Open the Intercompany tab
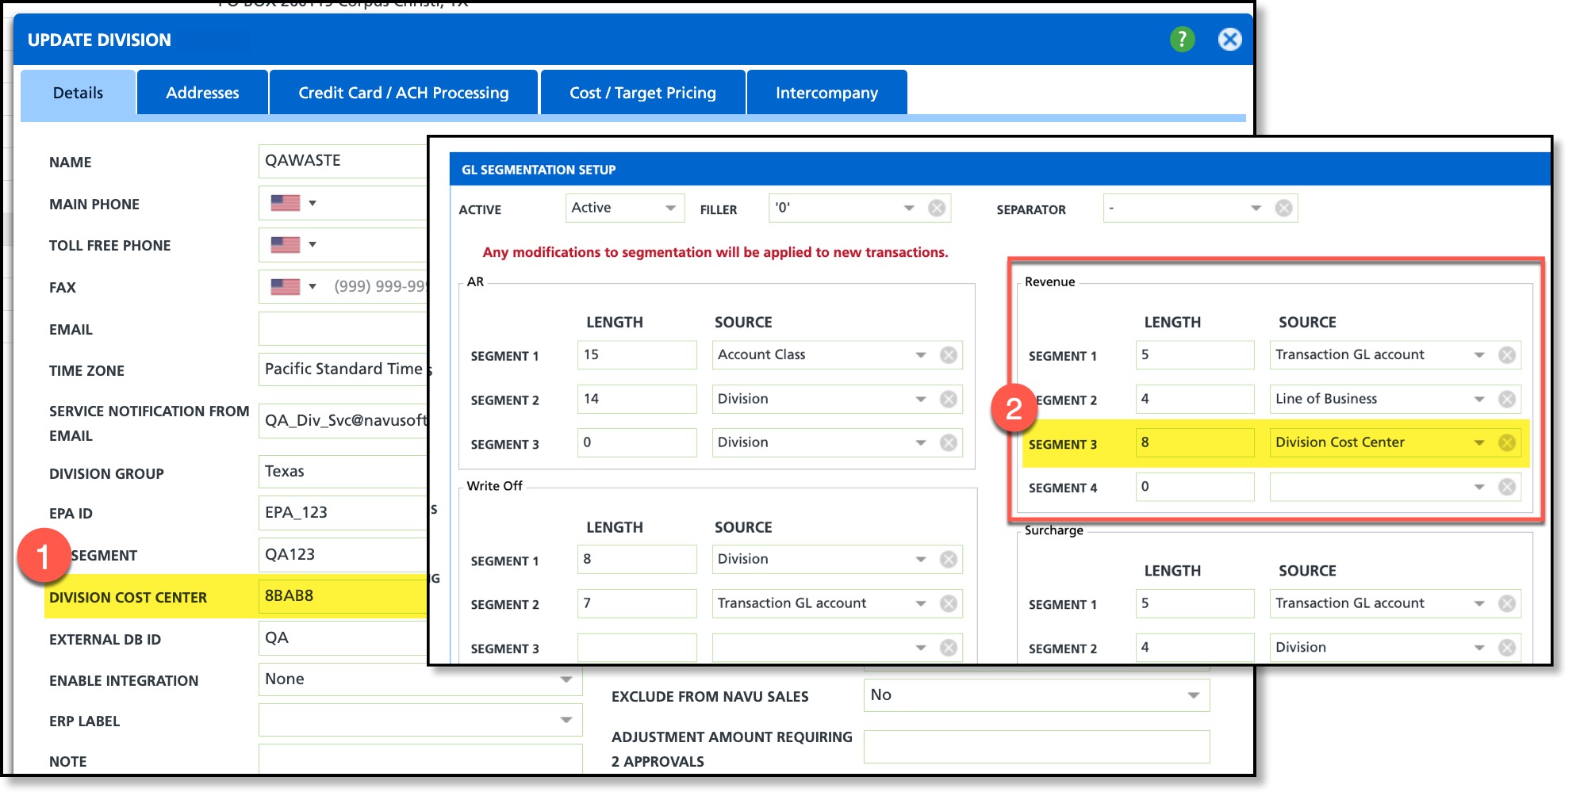 (x=826, y=93)
